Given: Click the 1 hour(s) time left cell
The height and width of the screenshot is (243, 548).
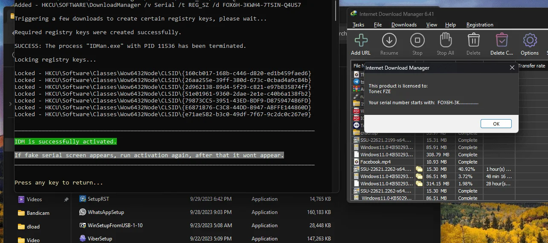Looking at the screenshot, I should pyautogui.click(x=499, y=169).
